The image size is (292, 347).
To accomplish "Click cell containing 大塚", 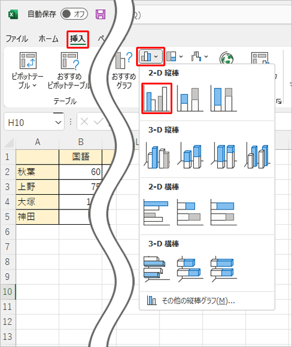I will (x=37, y=202).
